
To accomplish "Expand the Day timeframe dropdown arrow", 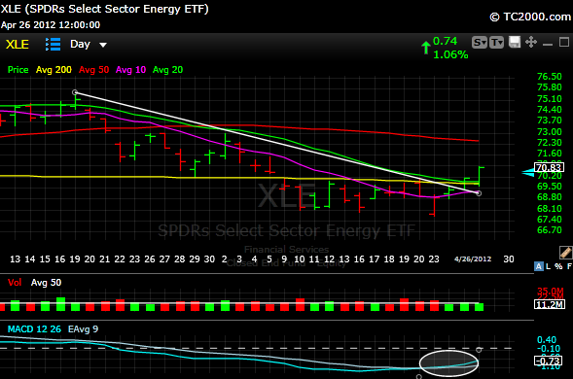I will click(x=103, y=45).
